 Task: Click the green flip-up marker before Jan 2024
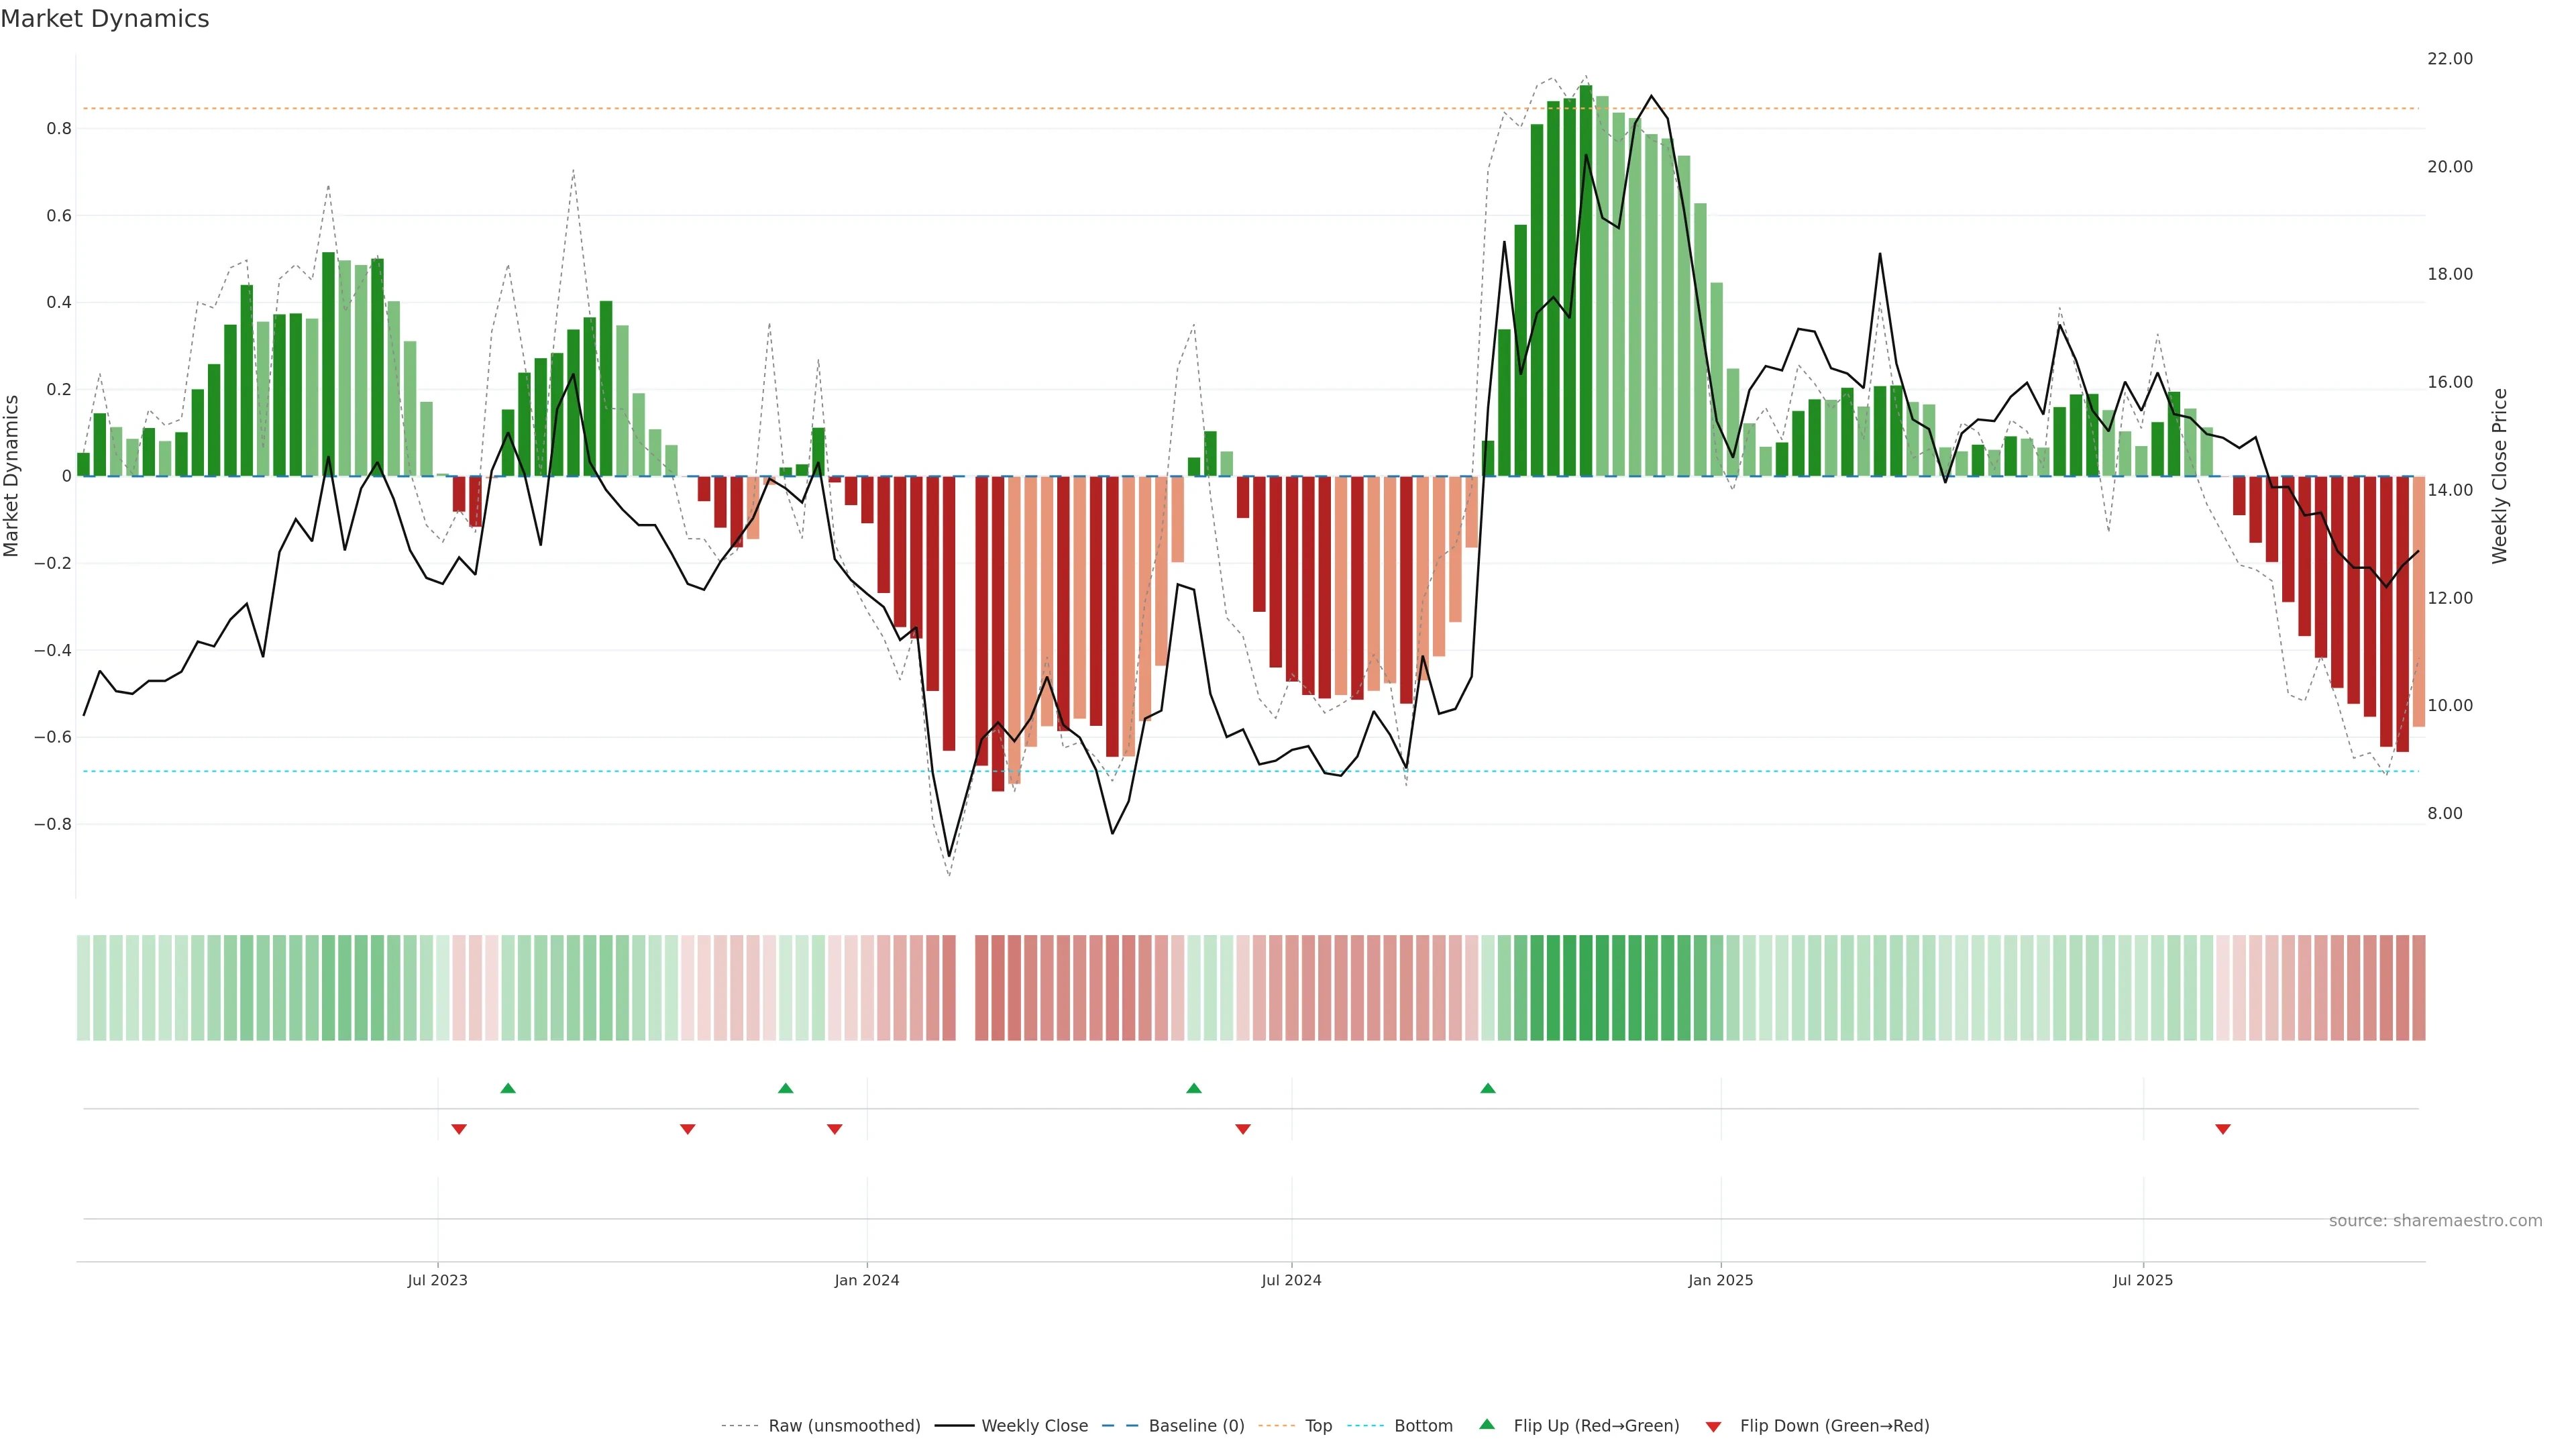click(x=785, y=1088)
